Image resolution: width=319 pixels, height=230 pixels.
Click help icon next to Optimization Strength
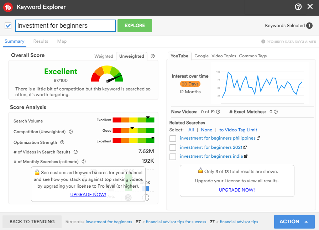(62, 142)
